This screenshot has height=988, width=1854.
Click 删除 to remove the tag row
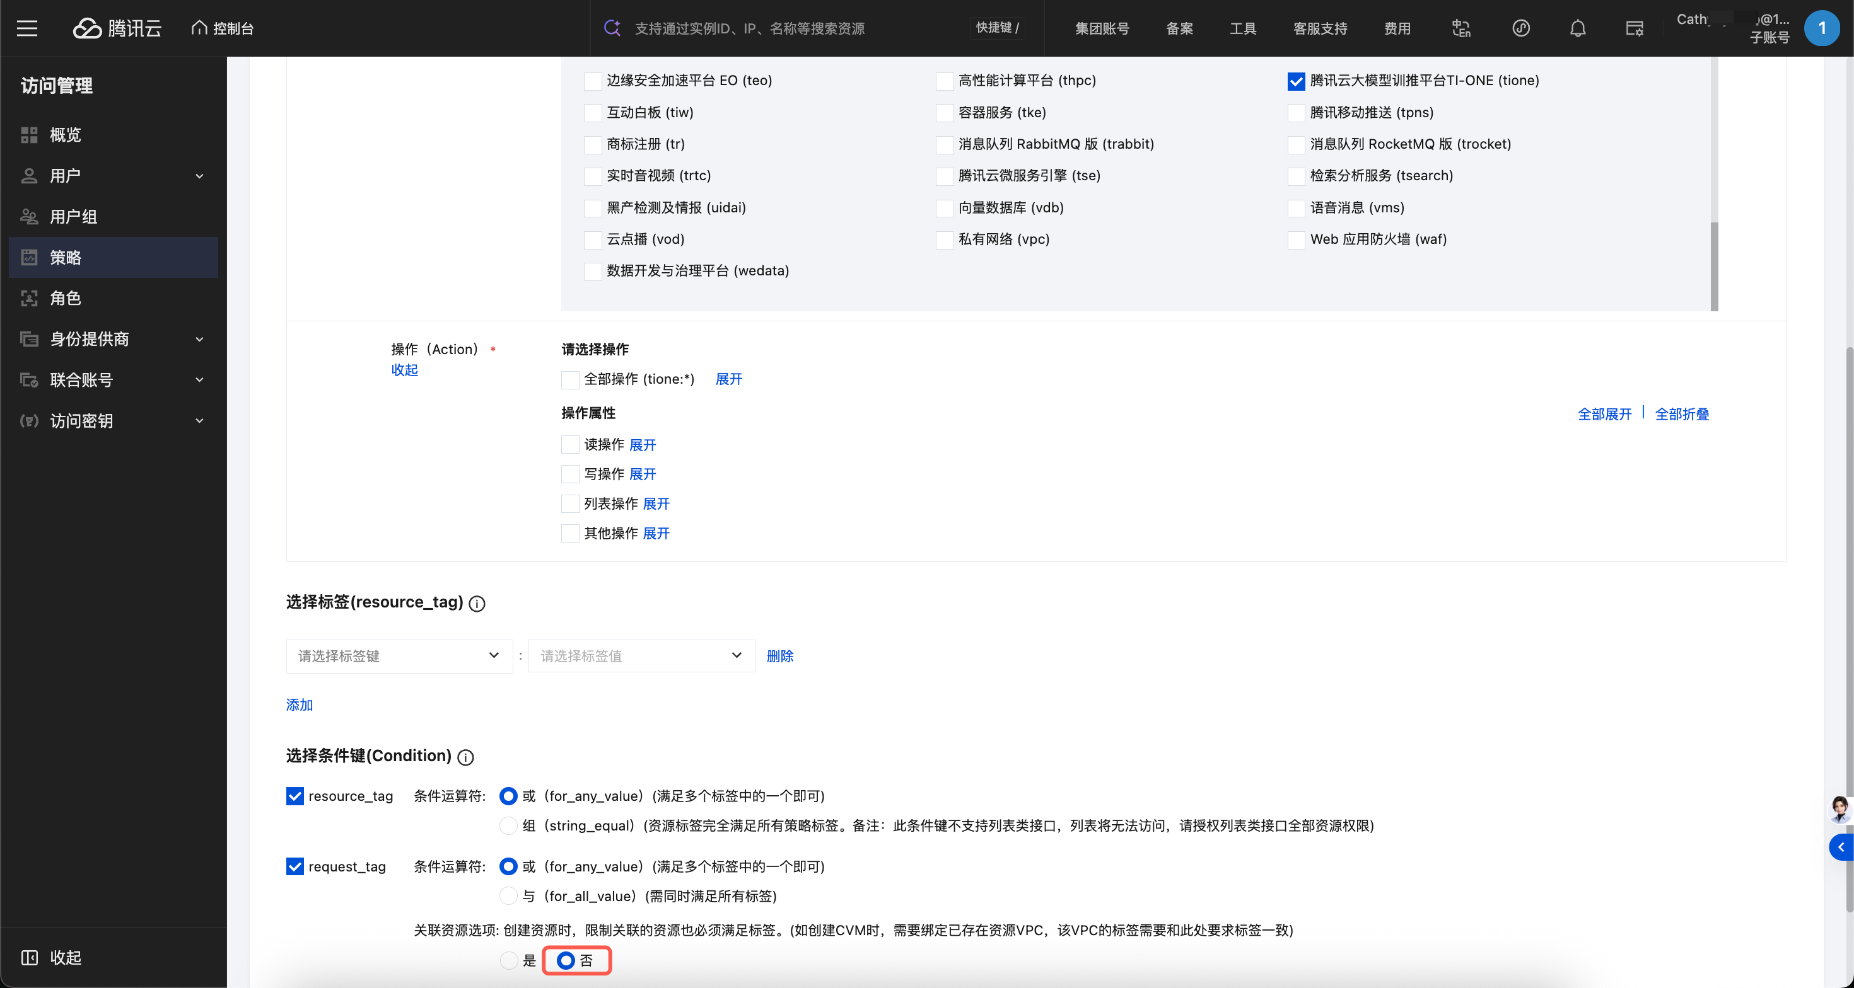click(779, 657)
